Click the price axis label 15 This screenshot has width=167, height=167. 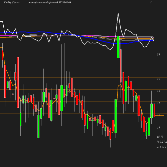click(159, 128)
